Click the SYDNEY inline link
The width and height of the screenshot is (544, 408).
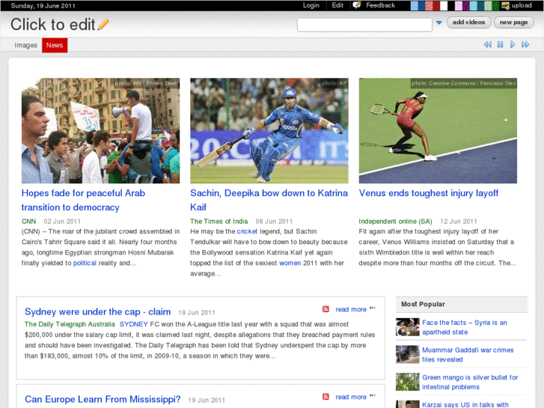[x=134, y=324]
